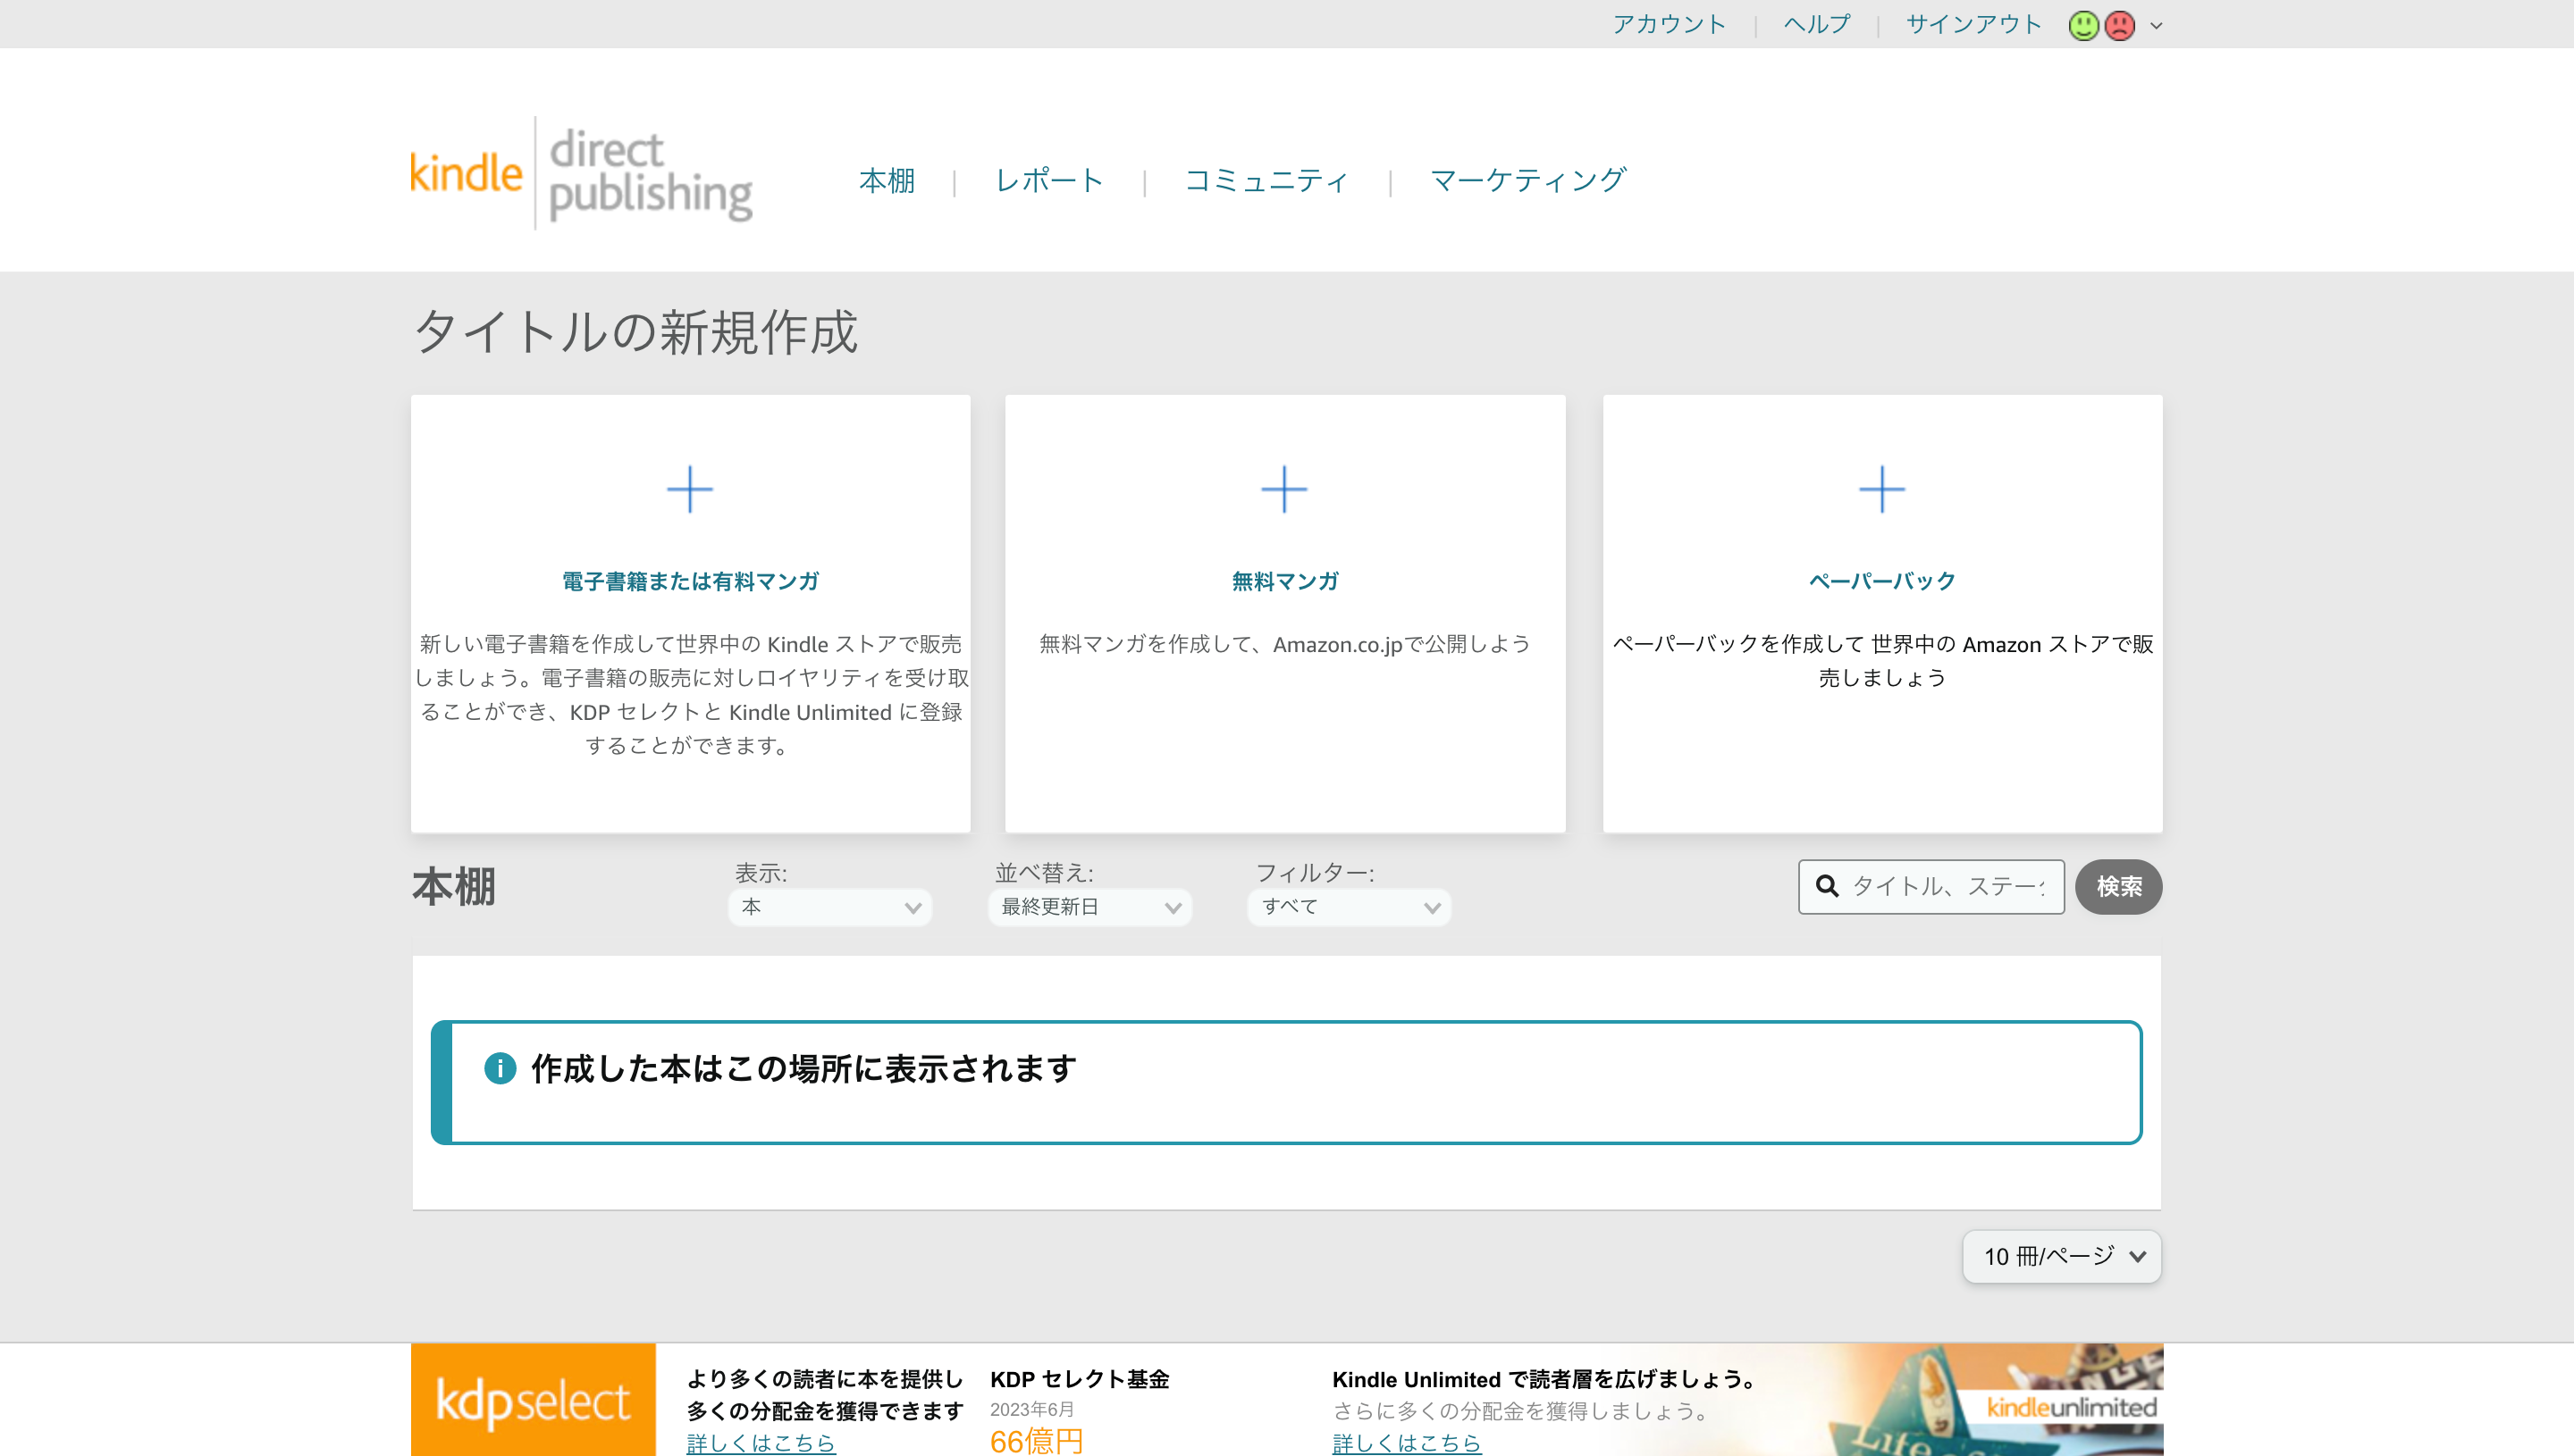
Task: Click the 66億円 amount text
Action: (1037, 1440)
